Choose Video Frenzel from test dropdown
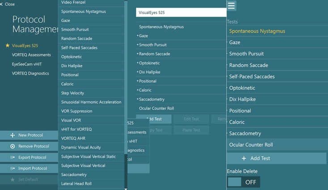This screenshot has height=190, width=328. 91,3
